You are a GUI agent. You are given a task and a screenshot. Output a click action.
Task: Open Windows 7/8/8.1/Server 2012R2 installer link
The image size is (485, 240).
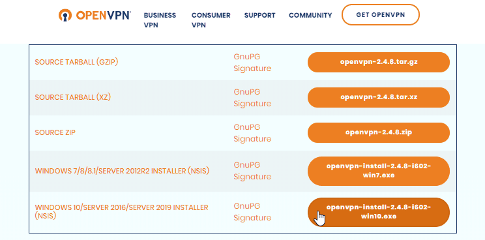pyautogui.click(x=122, y=171)
